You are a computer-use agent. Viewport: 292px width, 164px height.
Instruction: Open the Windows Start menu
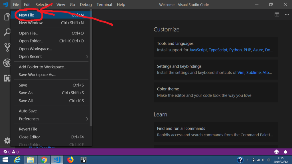point(5,160)
